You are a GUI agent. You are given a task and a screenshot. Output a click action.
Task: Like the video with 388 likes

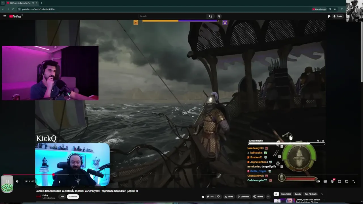pyautogui.click(x=210, y=197)
